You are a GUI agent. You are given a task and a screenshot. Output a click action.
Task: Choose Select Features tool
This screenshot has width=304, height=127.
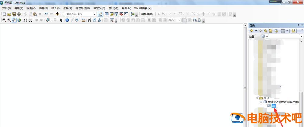tap(47, 20)
